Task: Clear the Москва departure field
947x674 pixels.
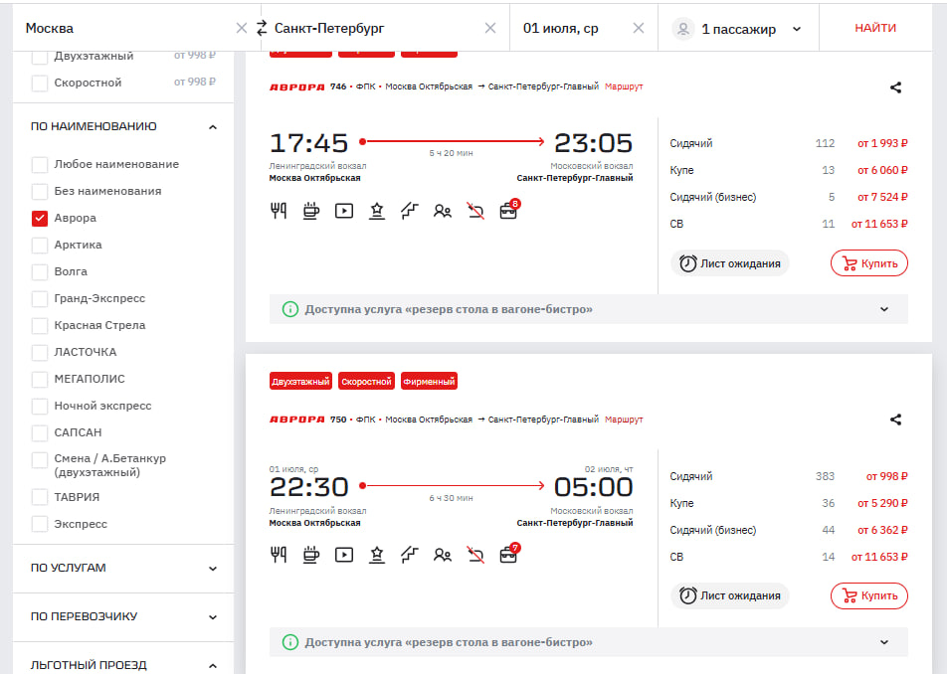Action: coord(241,29)
